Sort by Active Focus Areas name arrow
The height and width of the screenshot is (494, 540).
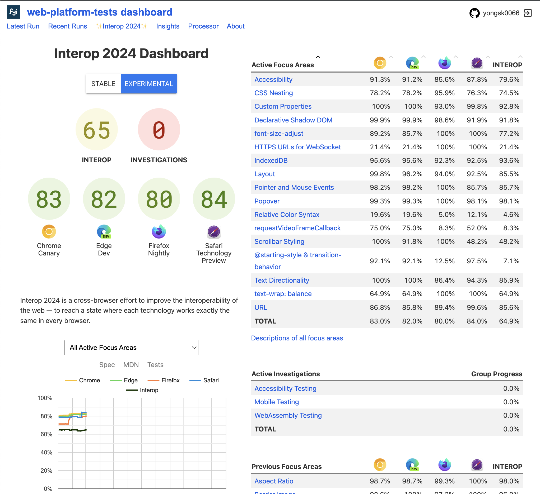tap(318, 57)
